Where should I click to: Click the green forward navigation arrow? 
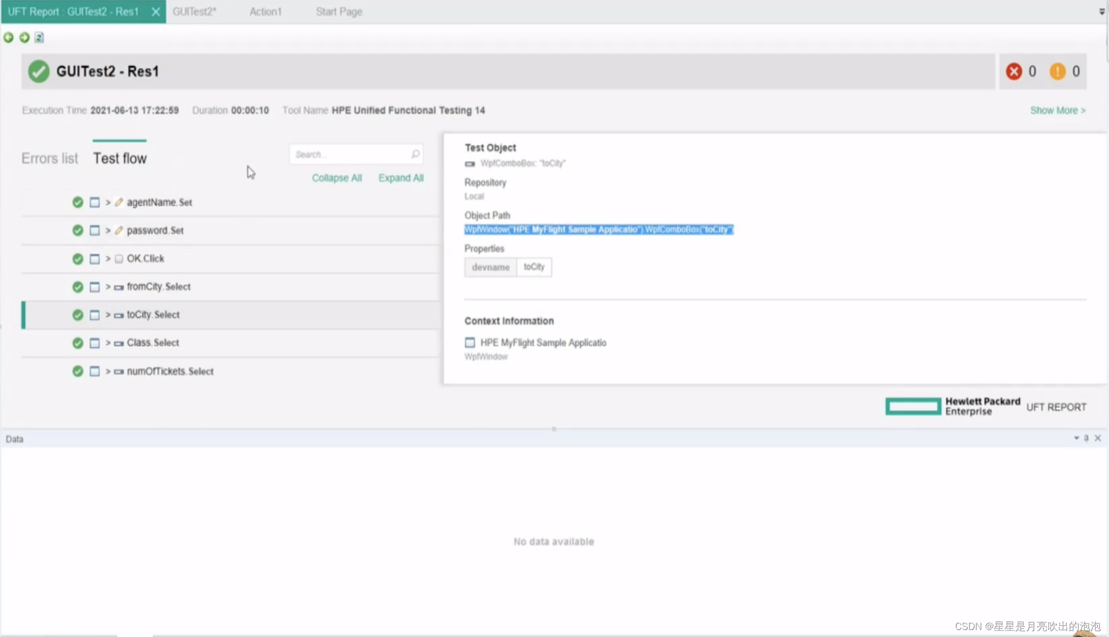coord(24,38)
